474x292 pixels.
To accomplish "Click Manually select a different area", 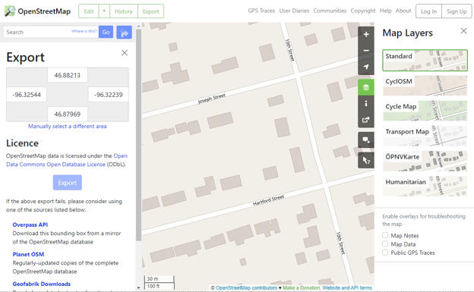I will coord(68,126).
